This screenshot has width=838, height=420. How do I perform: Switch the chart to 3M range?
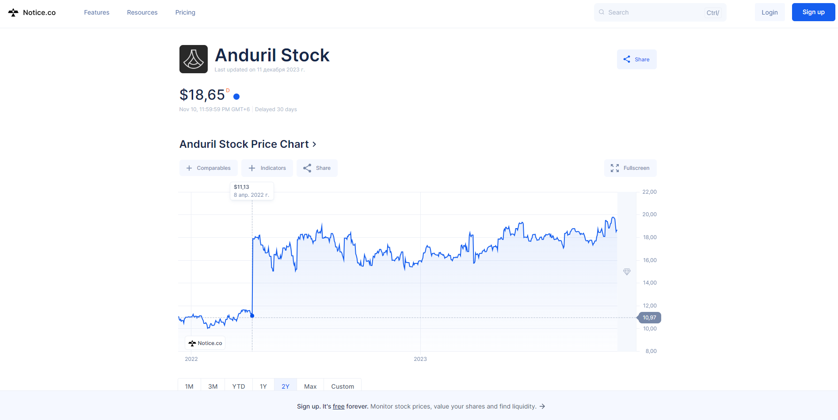point(213,386)
